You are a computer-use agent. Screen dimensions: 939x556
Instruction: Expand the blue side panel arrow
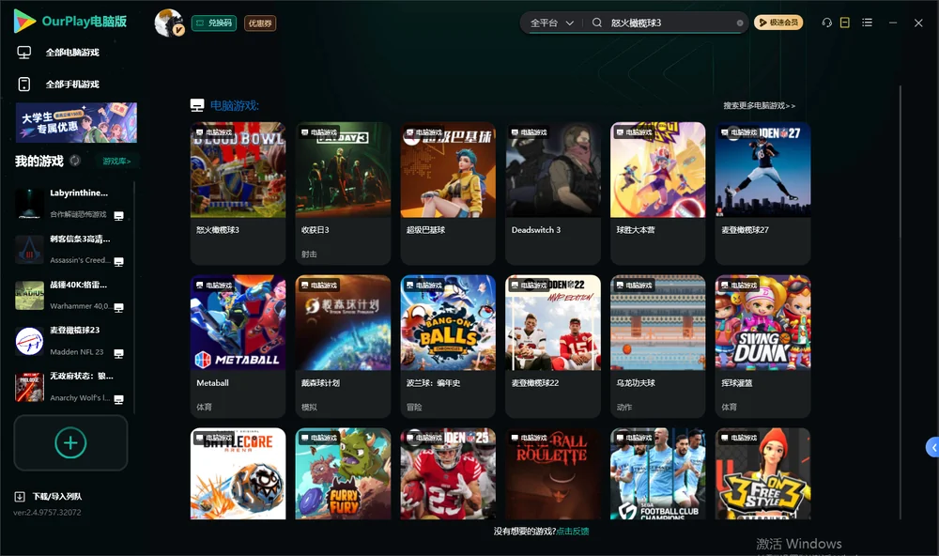point(933,448)
